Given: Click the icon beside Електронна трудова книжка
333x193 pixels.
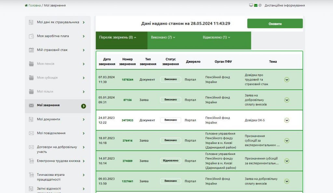Looking at the screenshot, I should click(x=31, y=161).
